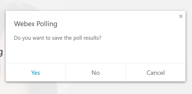The width and height of the screenshot is (192, 94).
Task: Abort with the Cancel option
Action: pos(156,72)
